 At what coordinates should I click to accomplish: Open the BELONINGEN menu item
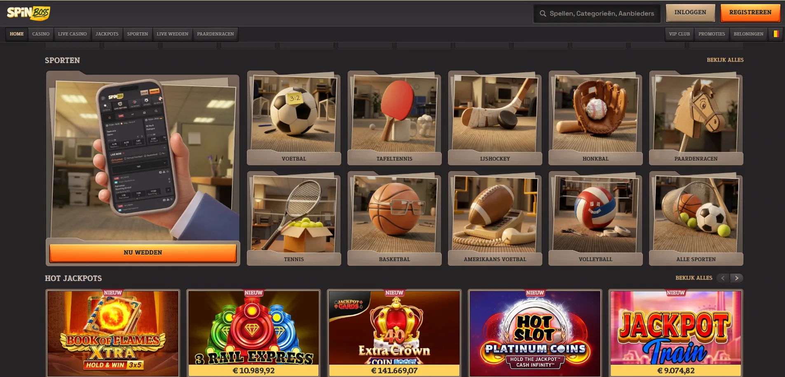tap(748, 34)
